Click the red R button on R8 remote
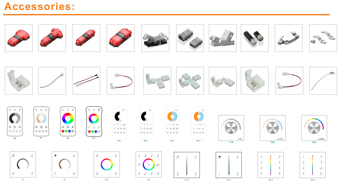The width and height of the screenshot is (339, 185). [x=63, y=131]
